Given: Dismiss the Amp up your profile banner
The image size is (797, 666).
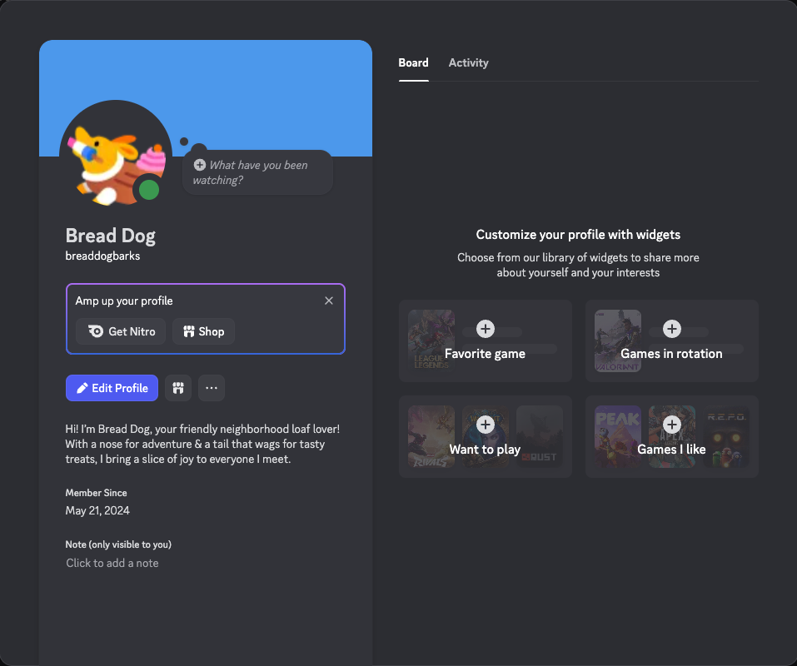Looking at the screenshot, I should point(328,301).
